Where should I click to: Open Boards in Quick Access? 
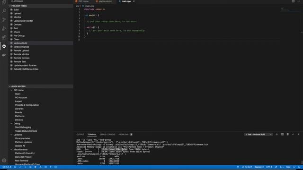[x=18, y=112]
